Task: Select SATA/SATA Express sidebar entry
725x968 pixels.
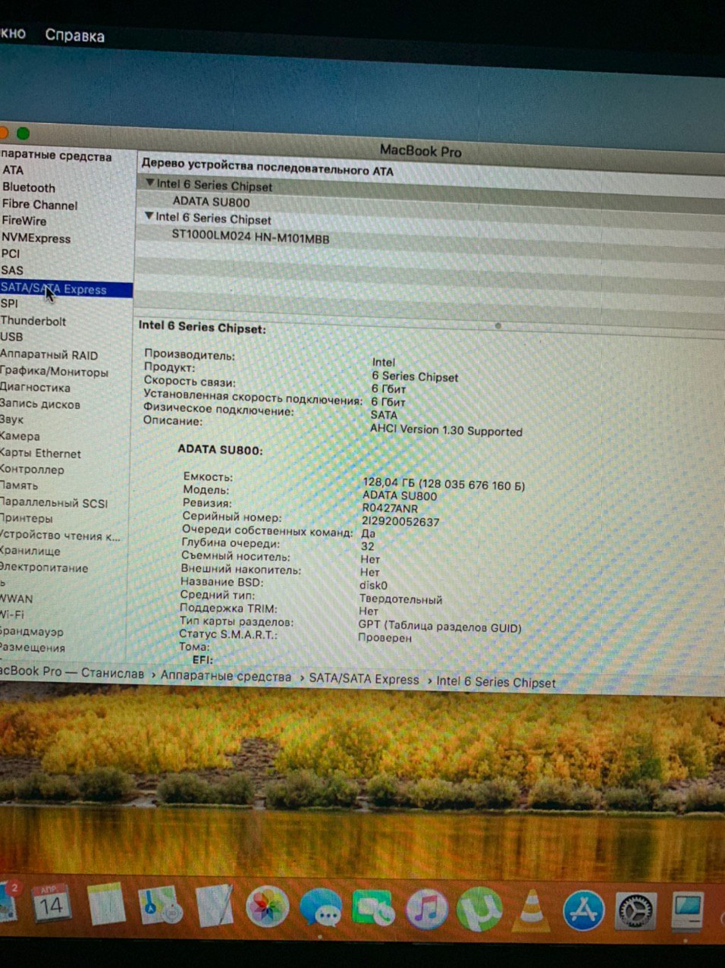Action: tap(66, 288)
